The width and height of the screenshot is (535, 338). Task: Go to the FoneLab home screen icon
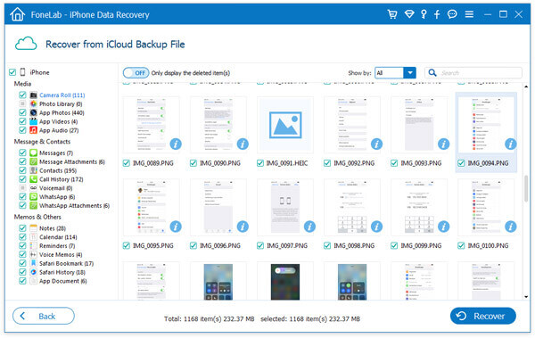click(18, 14)
